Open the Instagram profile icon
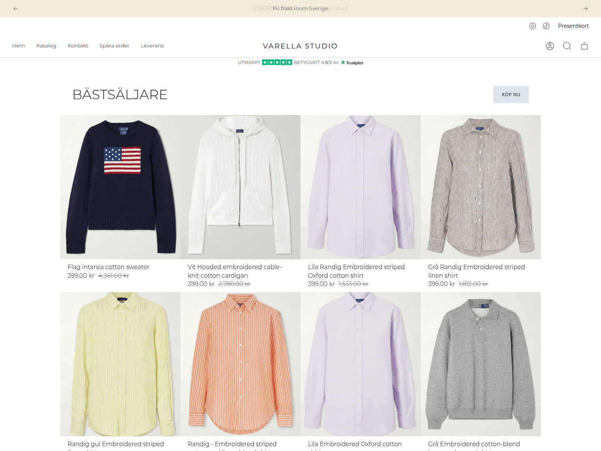This screenshot has width=601, height=451. pyautogui.click(x=533, y=26)
